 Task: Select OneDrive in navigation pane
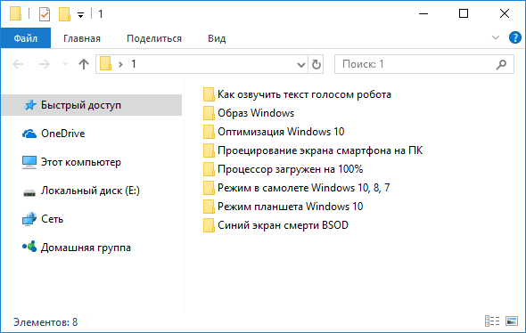coord(62,134)
